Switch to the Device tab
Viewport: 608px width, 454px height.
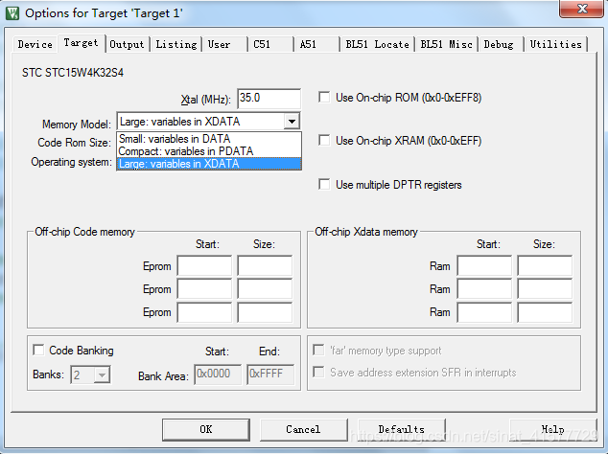coord(35,45)
